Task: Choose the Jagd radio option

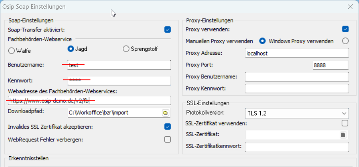Action: [71, 49]
